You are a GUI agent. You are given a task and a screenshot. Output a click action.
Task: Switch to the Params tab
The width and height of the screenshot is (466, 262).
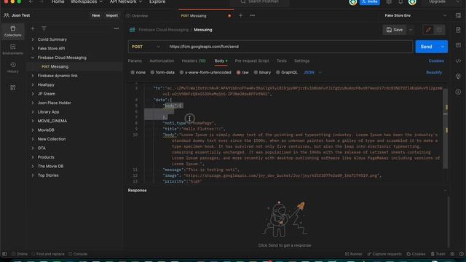pyautogui.click(x=135, y=60)
